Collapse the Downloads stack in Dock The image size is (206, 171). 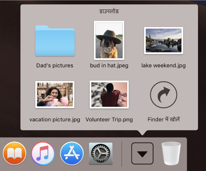click(142, 153)
